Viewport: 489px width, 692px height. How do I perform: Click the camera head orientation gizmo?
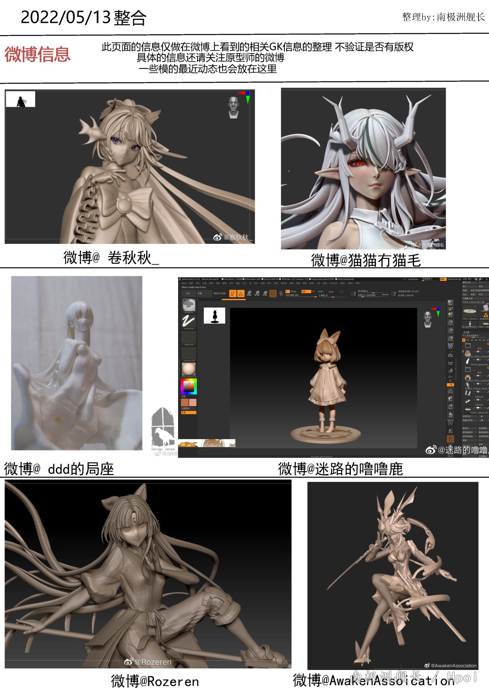[x=427, y=319]
